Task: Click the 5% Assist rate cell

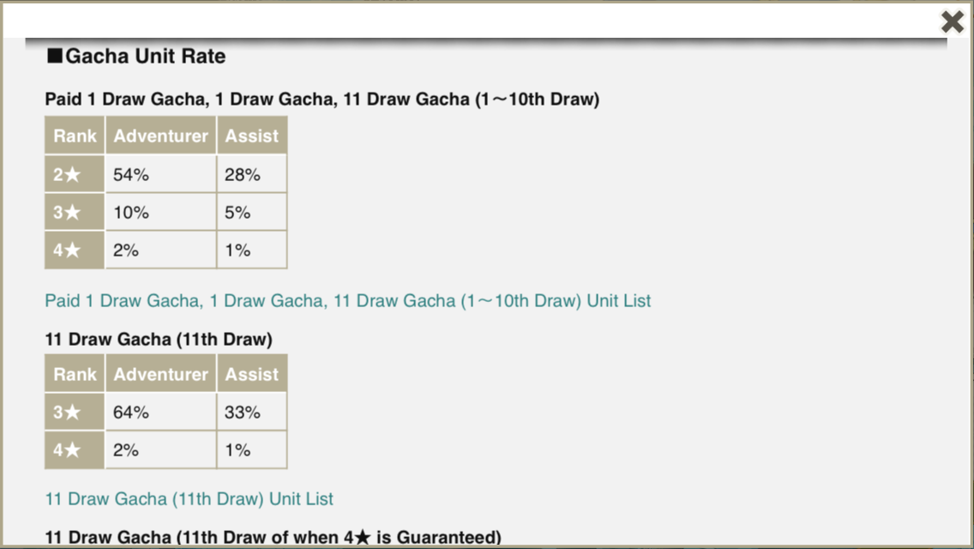Action: coord(251,213)
